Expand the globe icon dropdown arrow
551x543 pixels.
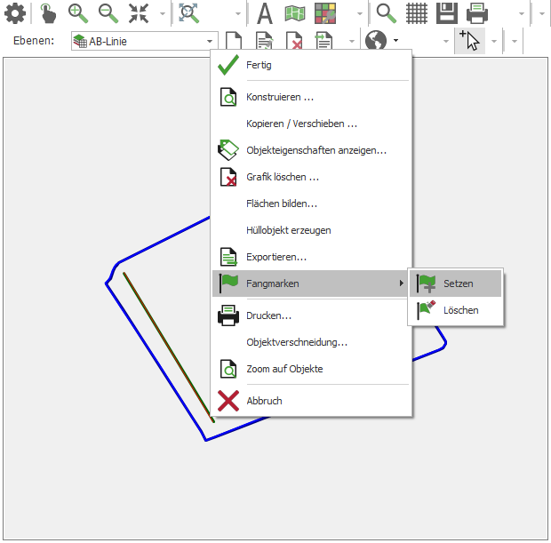[395, 41]
